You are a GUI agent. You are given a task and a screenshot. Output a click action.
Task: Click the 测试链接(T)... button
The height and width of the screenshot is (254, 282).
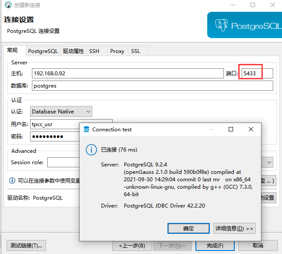26,245
